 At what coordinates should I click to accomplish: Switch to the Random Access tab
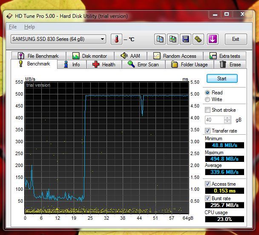click(175, 56)
